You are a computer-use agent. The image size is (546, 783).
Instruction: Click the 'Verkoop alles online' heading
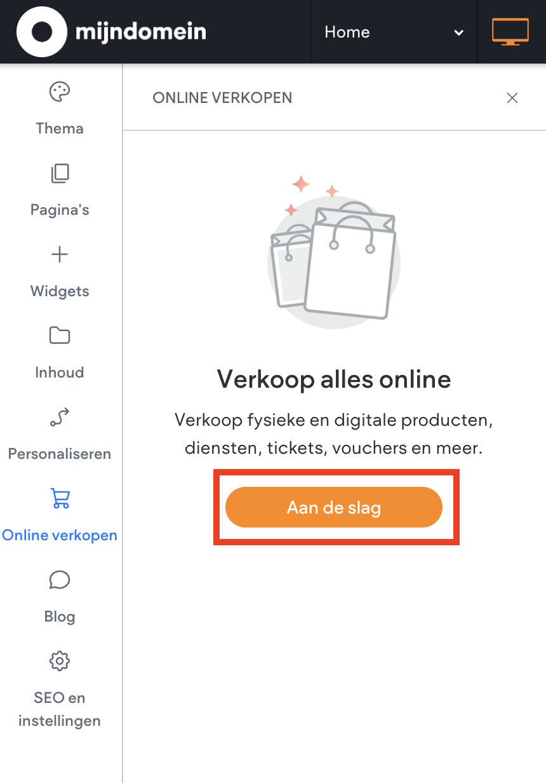334,379
